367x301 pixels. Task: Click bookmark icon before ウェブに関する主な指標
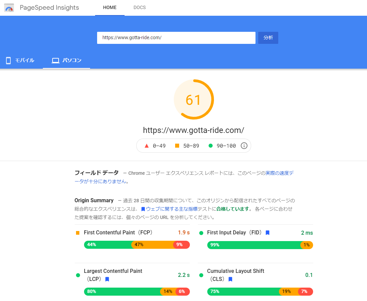[143, 209]
